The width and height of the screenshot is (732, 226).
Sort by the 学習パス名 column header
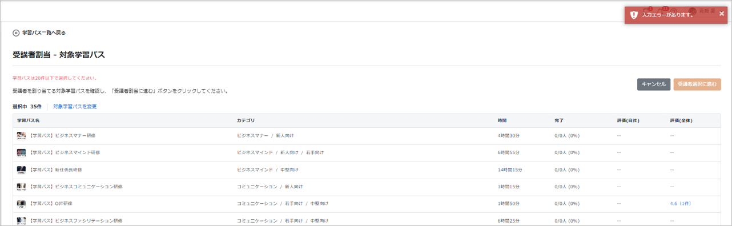click(28, 121)
